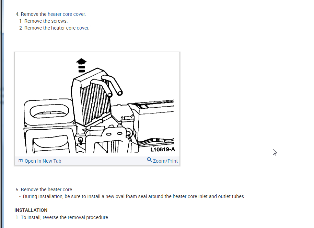314x228 pixels.
Task: Click the 'Remove the heater core' step 5 text
Action: (x=47, y=189)
